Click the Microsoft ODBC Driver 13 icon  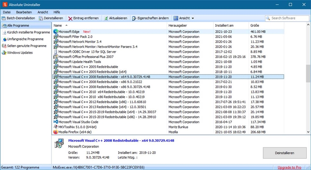coord(56,52)
